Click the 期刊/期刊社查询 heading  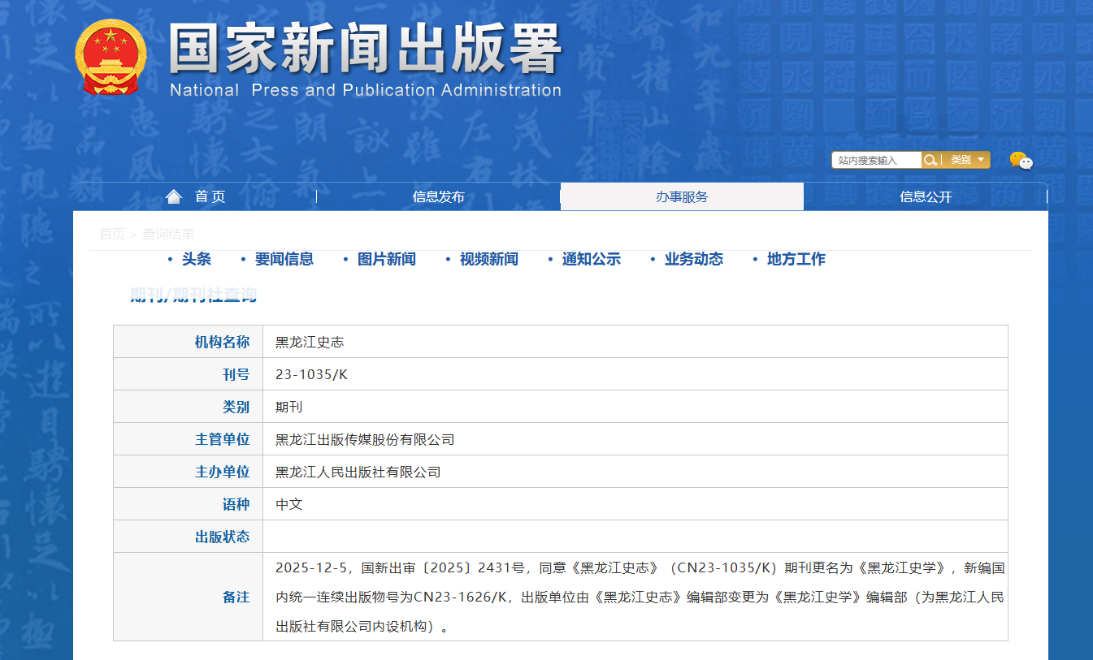[193, 295]
